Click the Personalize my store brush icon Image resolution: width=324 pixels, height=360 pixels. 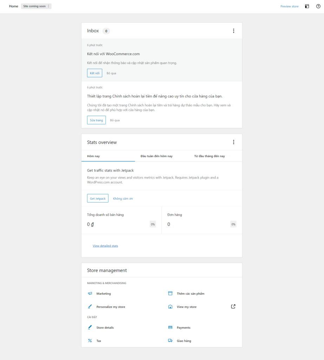point(90,307)
